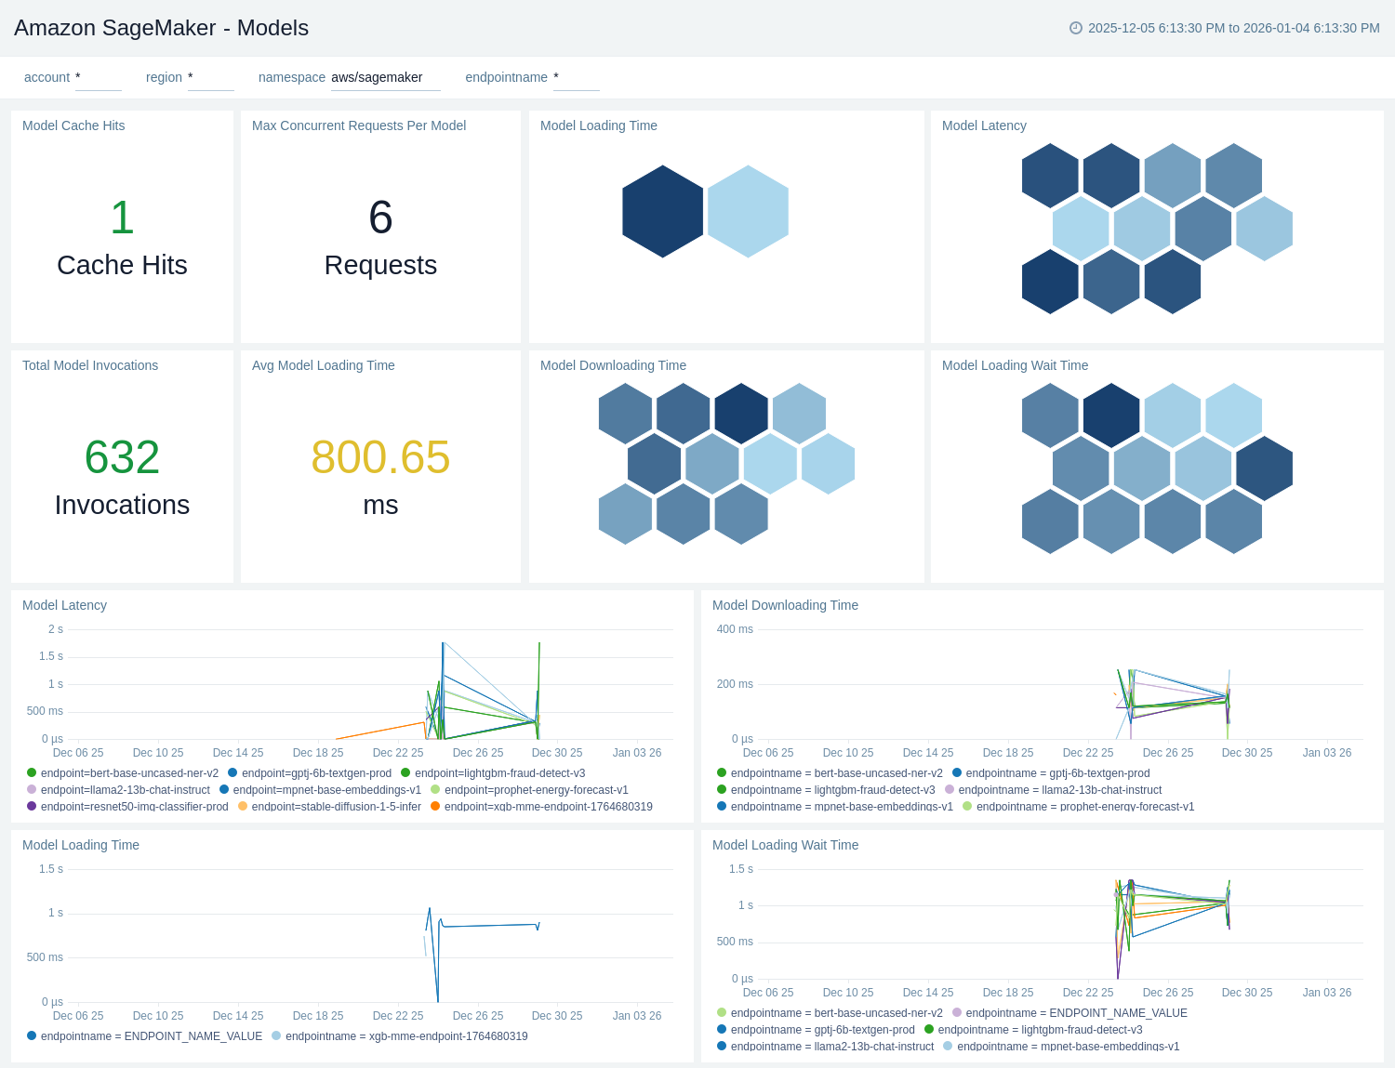Viewport: 1395px width, 1068px height.
Task: Open the dashboard time range selector
Action: [x=1233, y=28]
